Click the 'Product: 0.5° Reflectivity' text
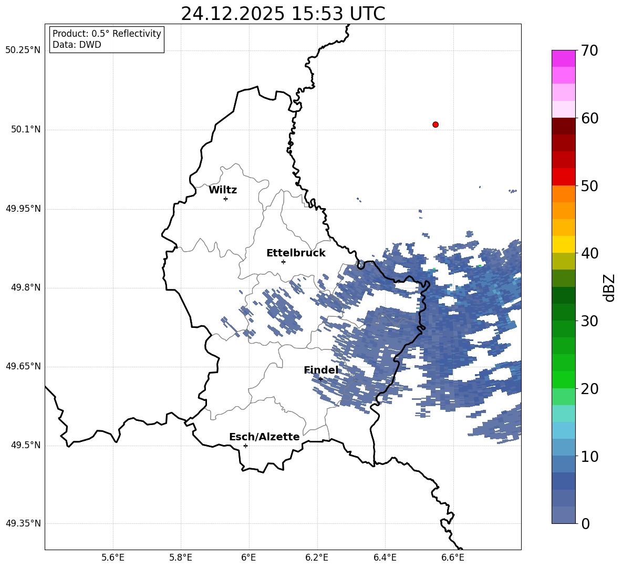This screenshot has height=568, width=622. tap(107, 34)
